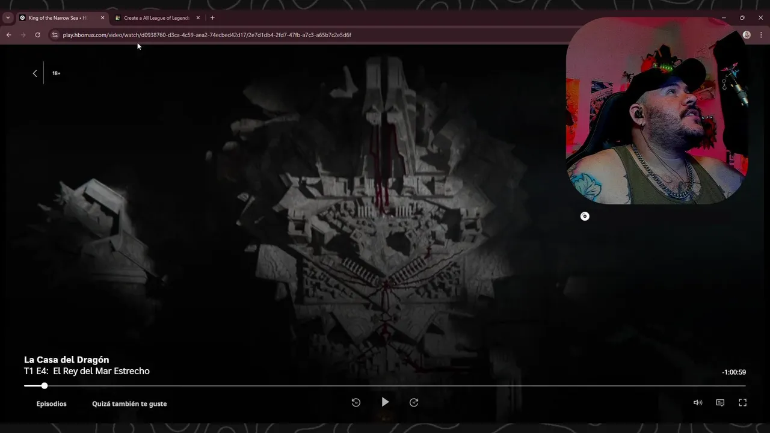Switch to King of the Narrow Sea tab
The width and height of the screenshot is (770, 433).
pos(58,18)
